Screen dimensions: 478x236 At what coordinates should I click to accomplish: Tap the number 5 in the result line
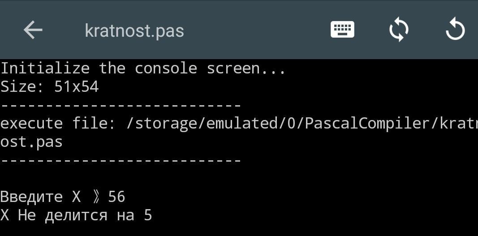click(x=148, y=215)
